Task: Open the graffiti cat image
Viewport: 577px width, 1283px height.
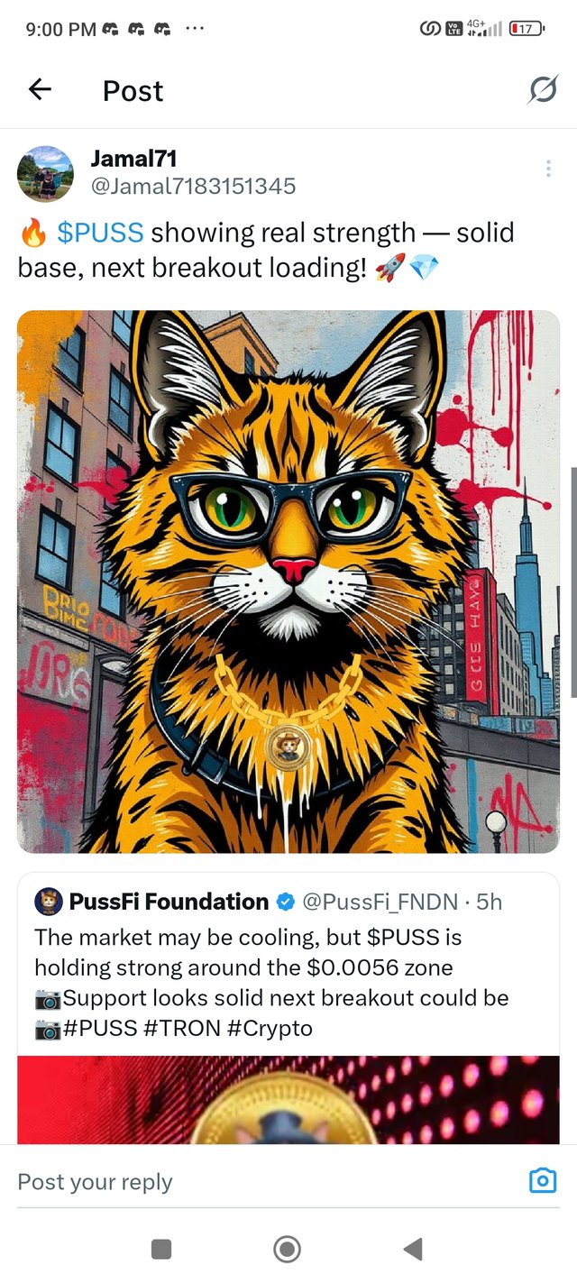Action: [288, 582]
